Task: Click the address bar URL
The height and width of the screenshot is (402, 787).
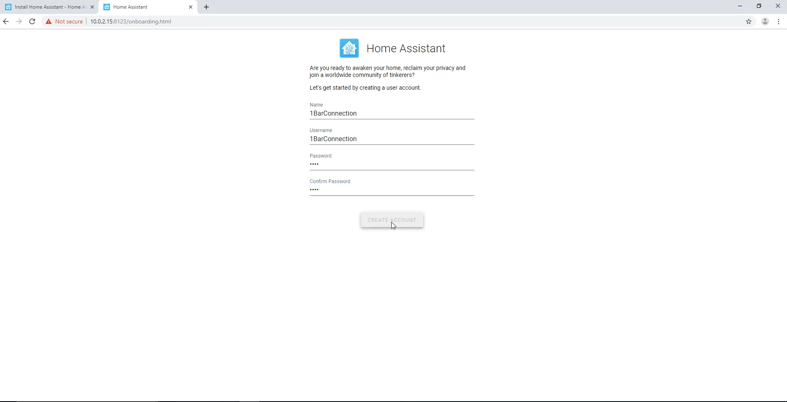Action: coord(131,21)
